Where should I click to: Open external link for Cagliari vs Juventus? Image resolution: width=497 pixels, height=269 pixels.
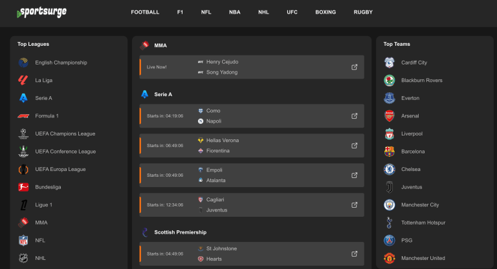354,205
